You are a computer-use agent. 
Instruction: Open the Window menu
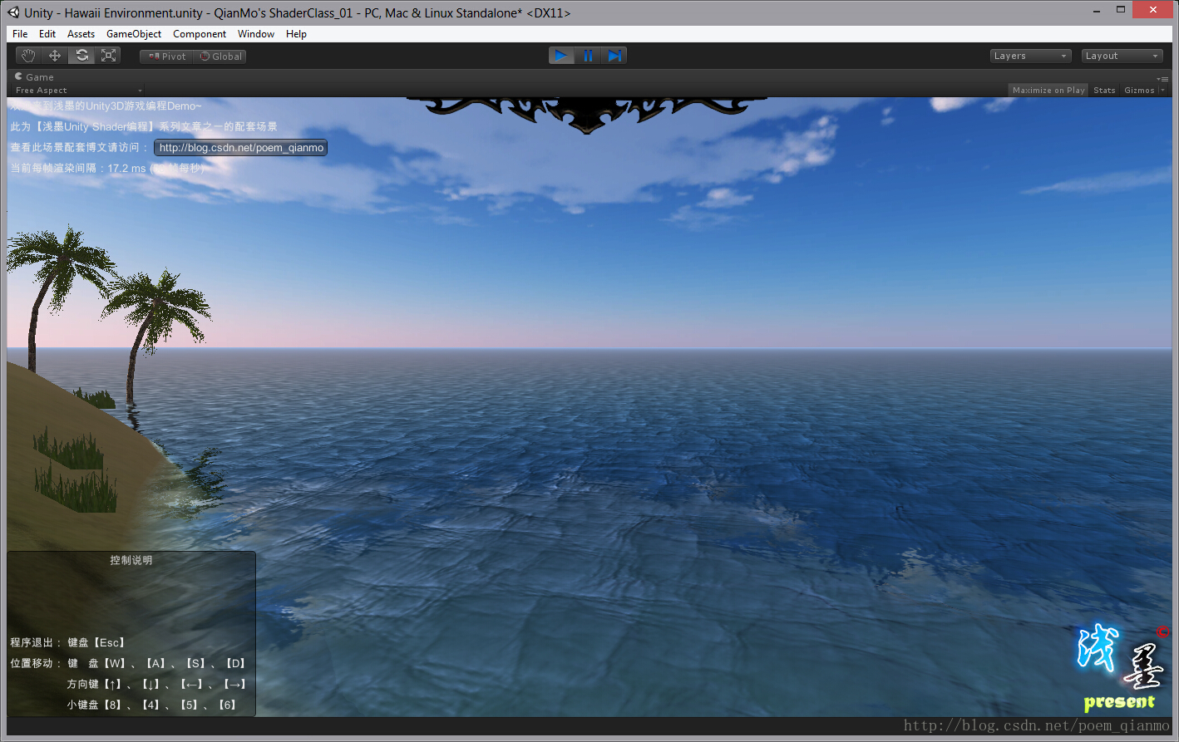(x=256, y=34)
